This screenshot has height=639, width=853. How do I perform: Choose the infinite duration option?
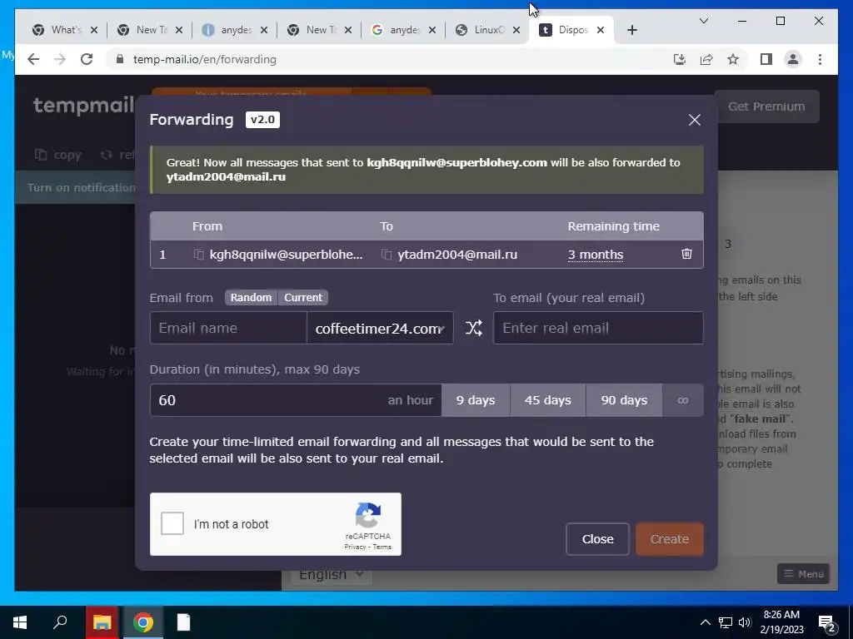click(x=683, y=400)
